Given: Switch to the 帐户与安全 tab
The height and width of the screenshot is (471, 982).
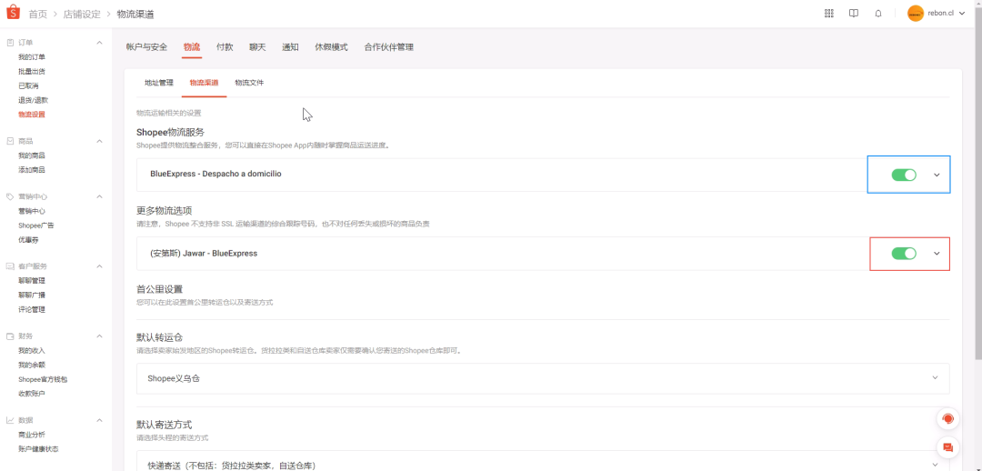Looking at the screenshot, I should point(146,47).
